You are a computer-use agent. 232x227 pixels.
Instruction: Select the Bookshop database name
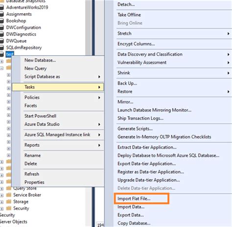point(16,21)
